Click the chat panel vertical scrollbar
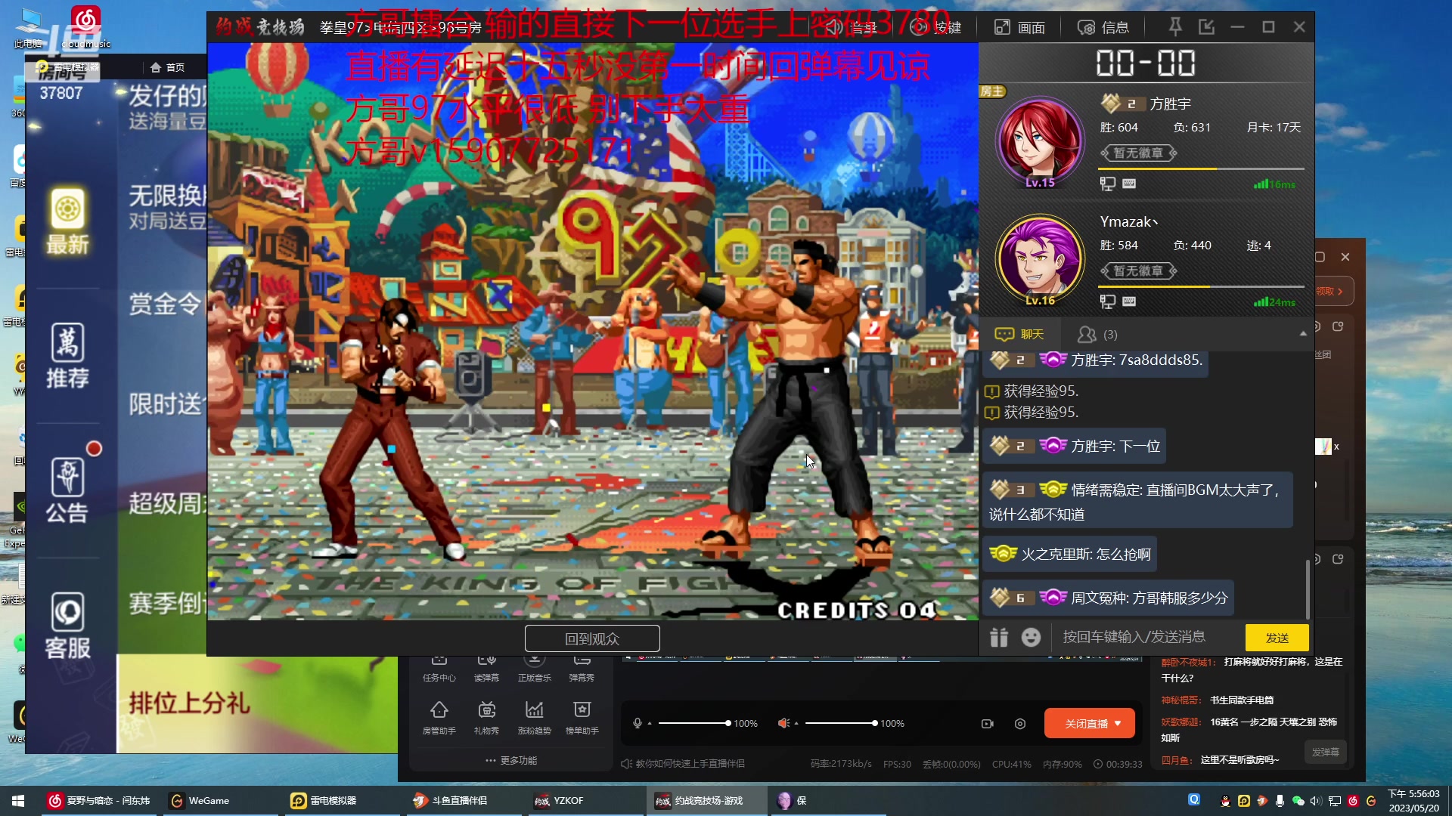1452x816 pixels. pyautogui.click(x=1308, y=589)
